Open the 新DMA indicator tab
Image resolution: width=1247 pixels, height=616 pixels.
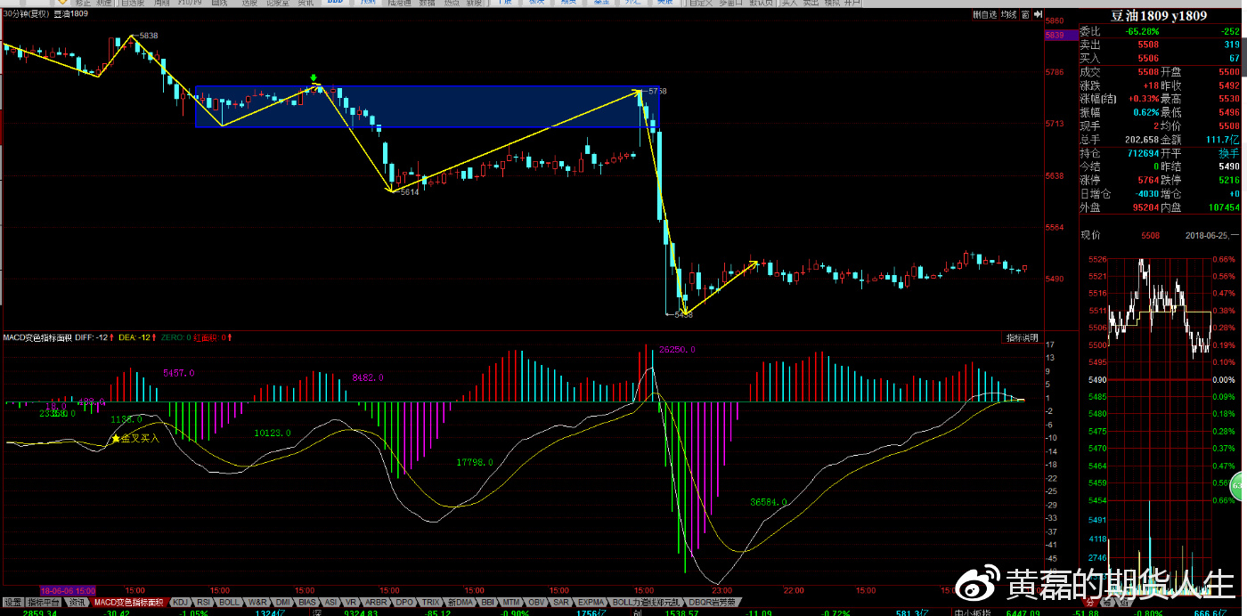[x=460, y=603]
